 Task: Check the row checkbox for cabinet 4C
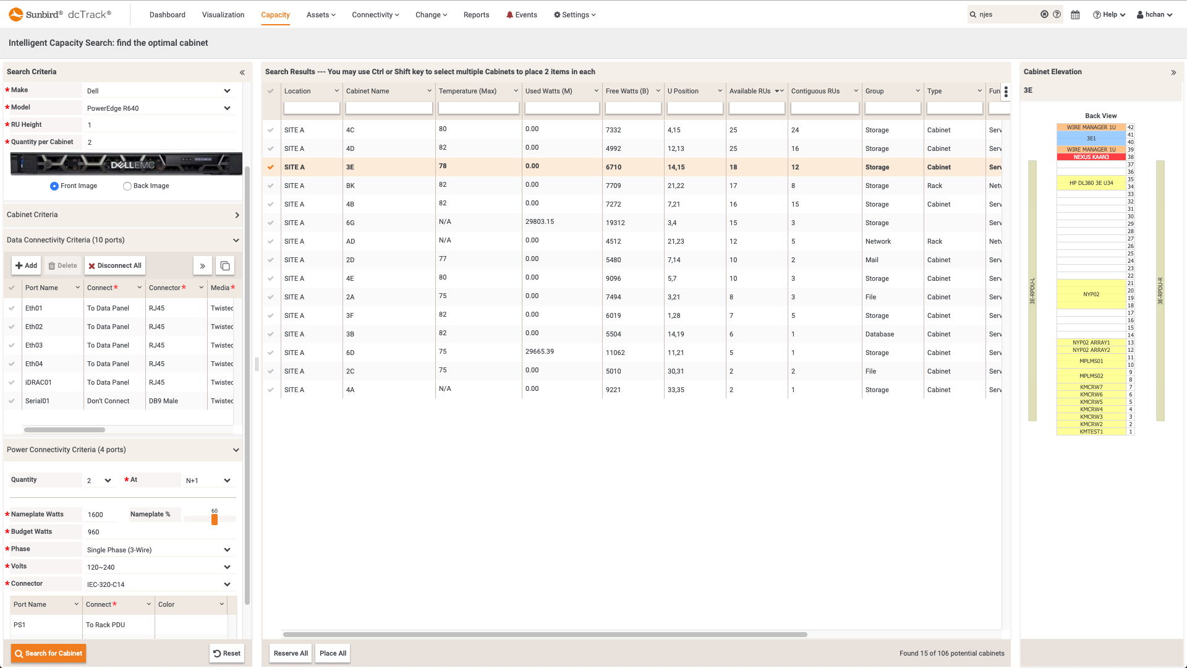pos(271,130)
